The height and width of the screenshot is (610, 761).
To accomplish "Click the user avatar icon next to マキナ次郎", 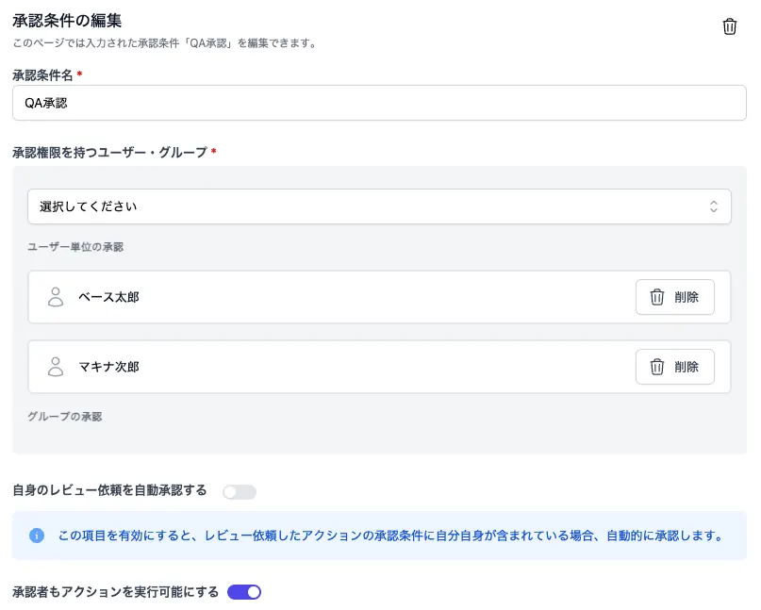I will (56, 367).
